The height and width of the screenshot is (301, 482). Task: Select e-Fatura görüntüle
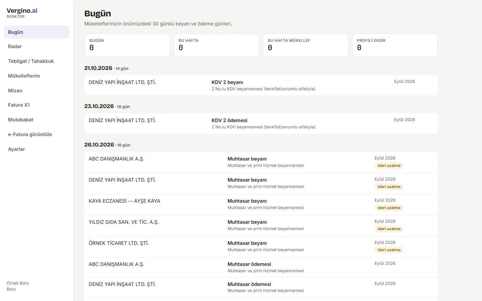pos(36,134)
